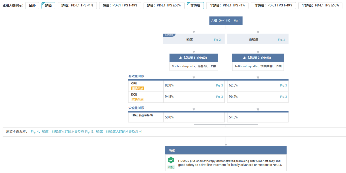Viewport: 346px width, 173px height.
Task: Open Fig. 3 link for 82.8% ORR
Action: [219, 85]
